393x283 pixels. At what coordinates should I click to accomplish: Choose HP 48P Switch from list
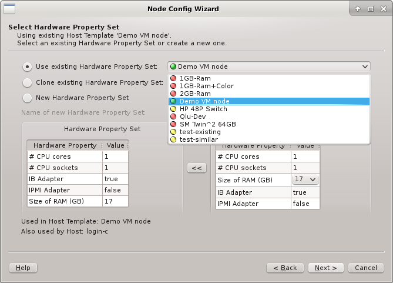tap(269, 109)
